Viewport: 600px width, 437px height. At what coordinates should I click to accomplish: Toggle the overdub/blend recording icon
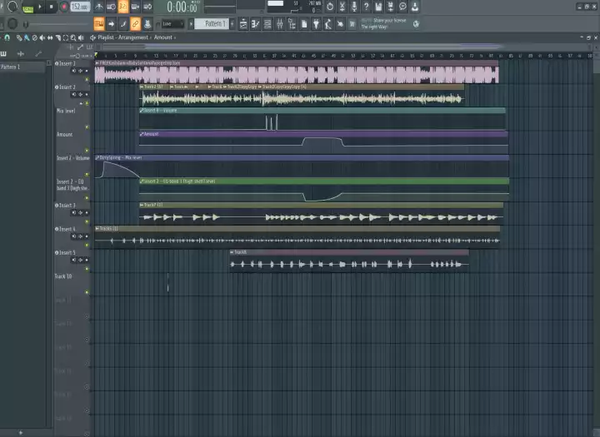pos(136,7)
